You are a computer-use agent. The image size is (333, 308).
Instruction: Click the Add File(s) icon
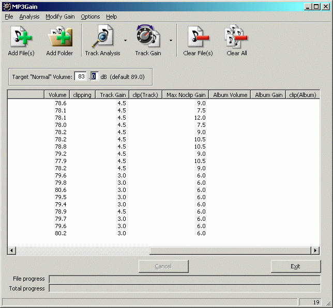click(21, 37)
